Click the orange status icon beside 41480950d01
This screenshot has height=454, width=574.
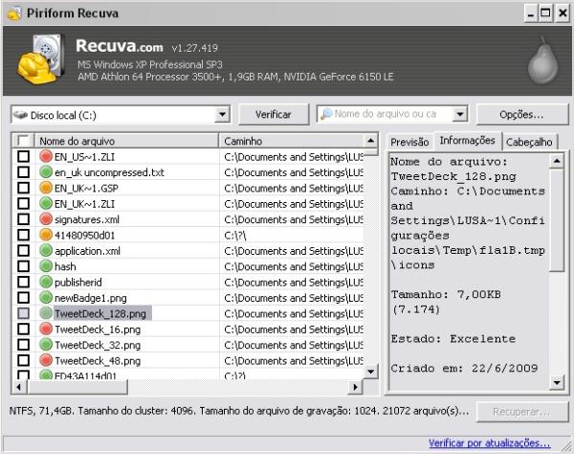(x=46, y=235)
